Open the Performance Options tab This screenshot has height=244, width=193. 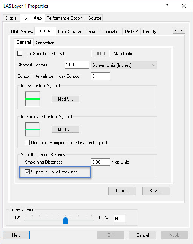[x=65, y=18]
